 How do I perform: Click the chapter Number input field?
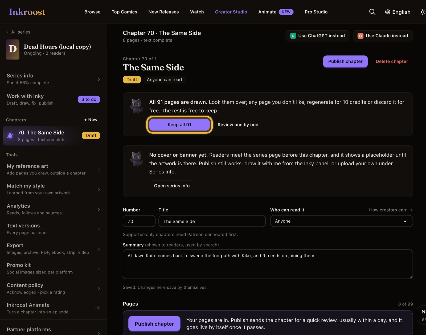[x=139, y=221]
